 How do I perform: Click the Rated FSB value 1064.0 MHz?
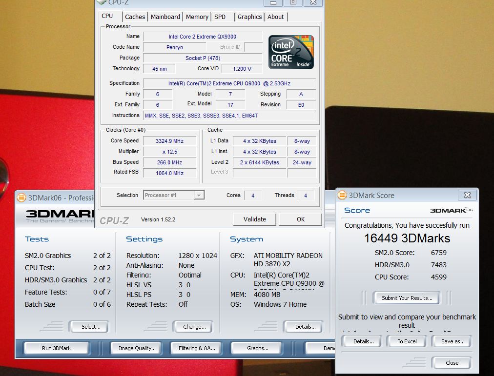pos(169,173)
